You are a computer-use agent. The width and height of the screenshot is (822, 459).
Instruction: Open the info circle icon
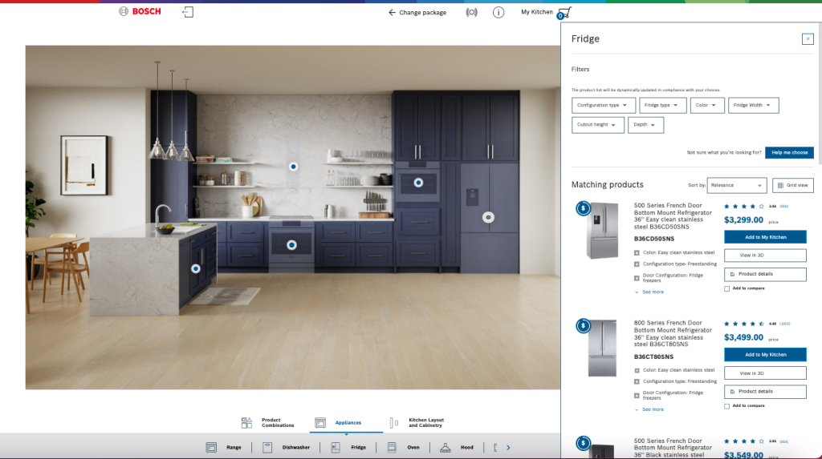pos(498,12)
